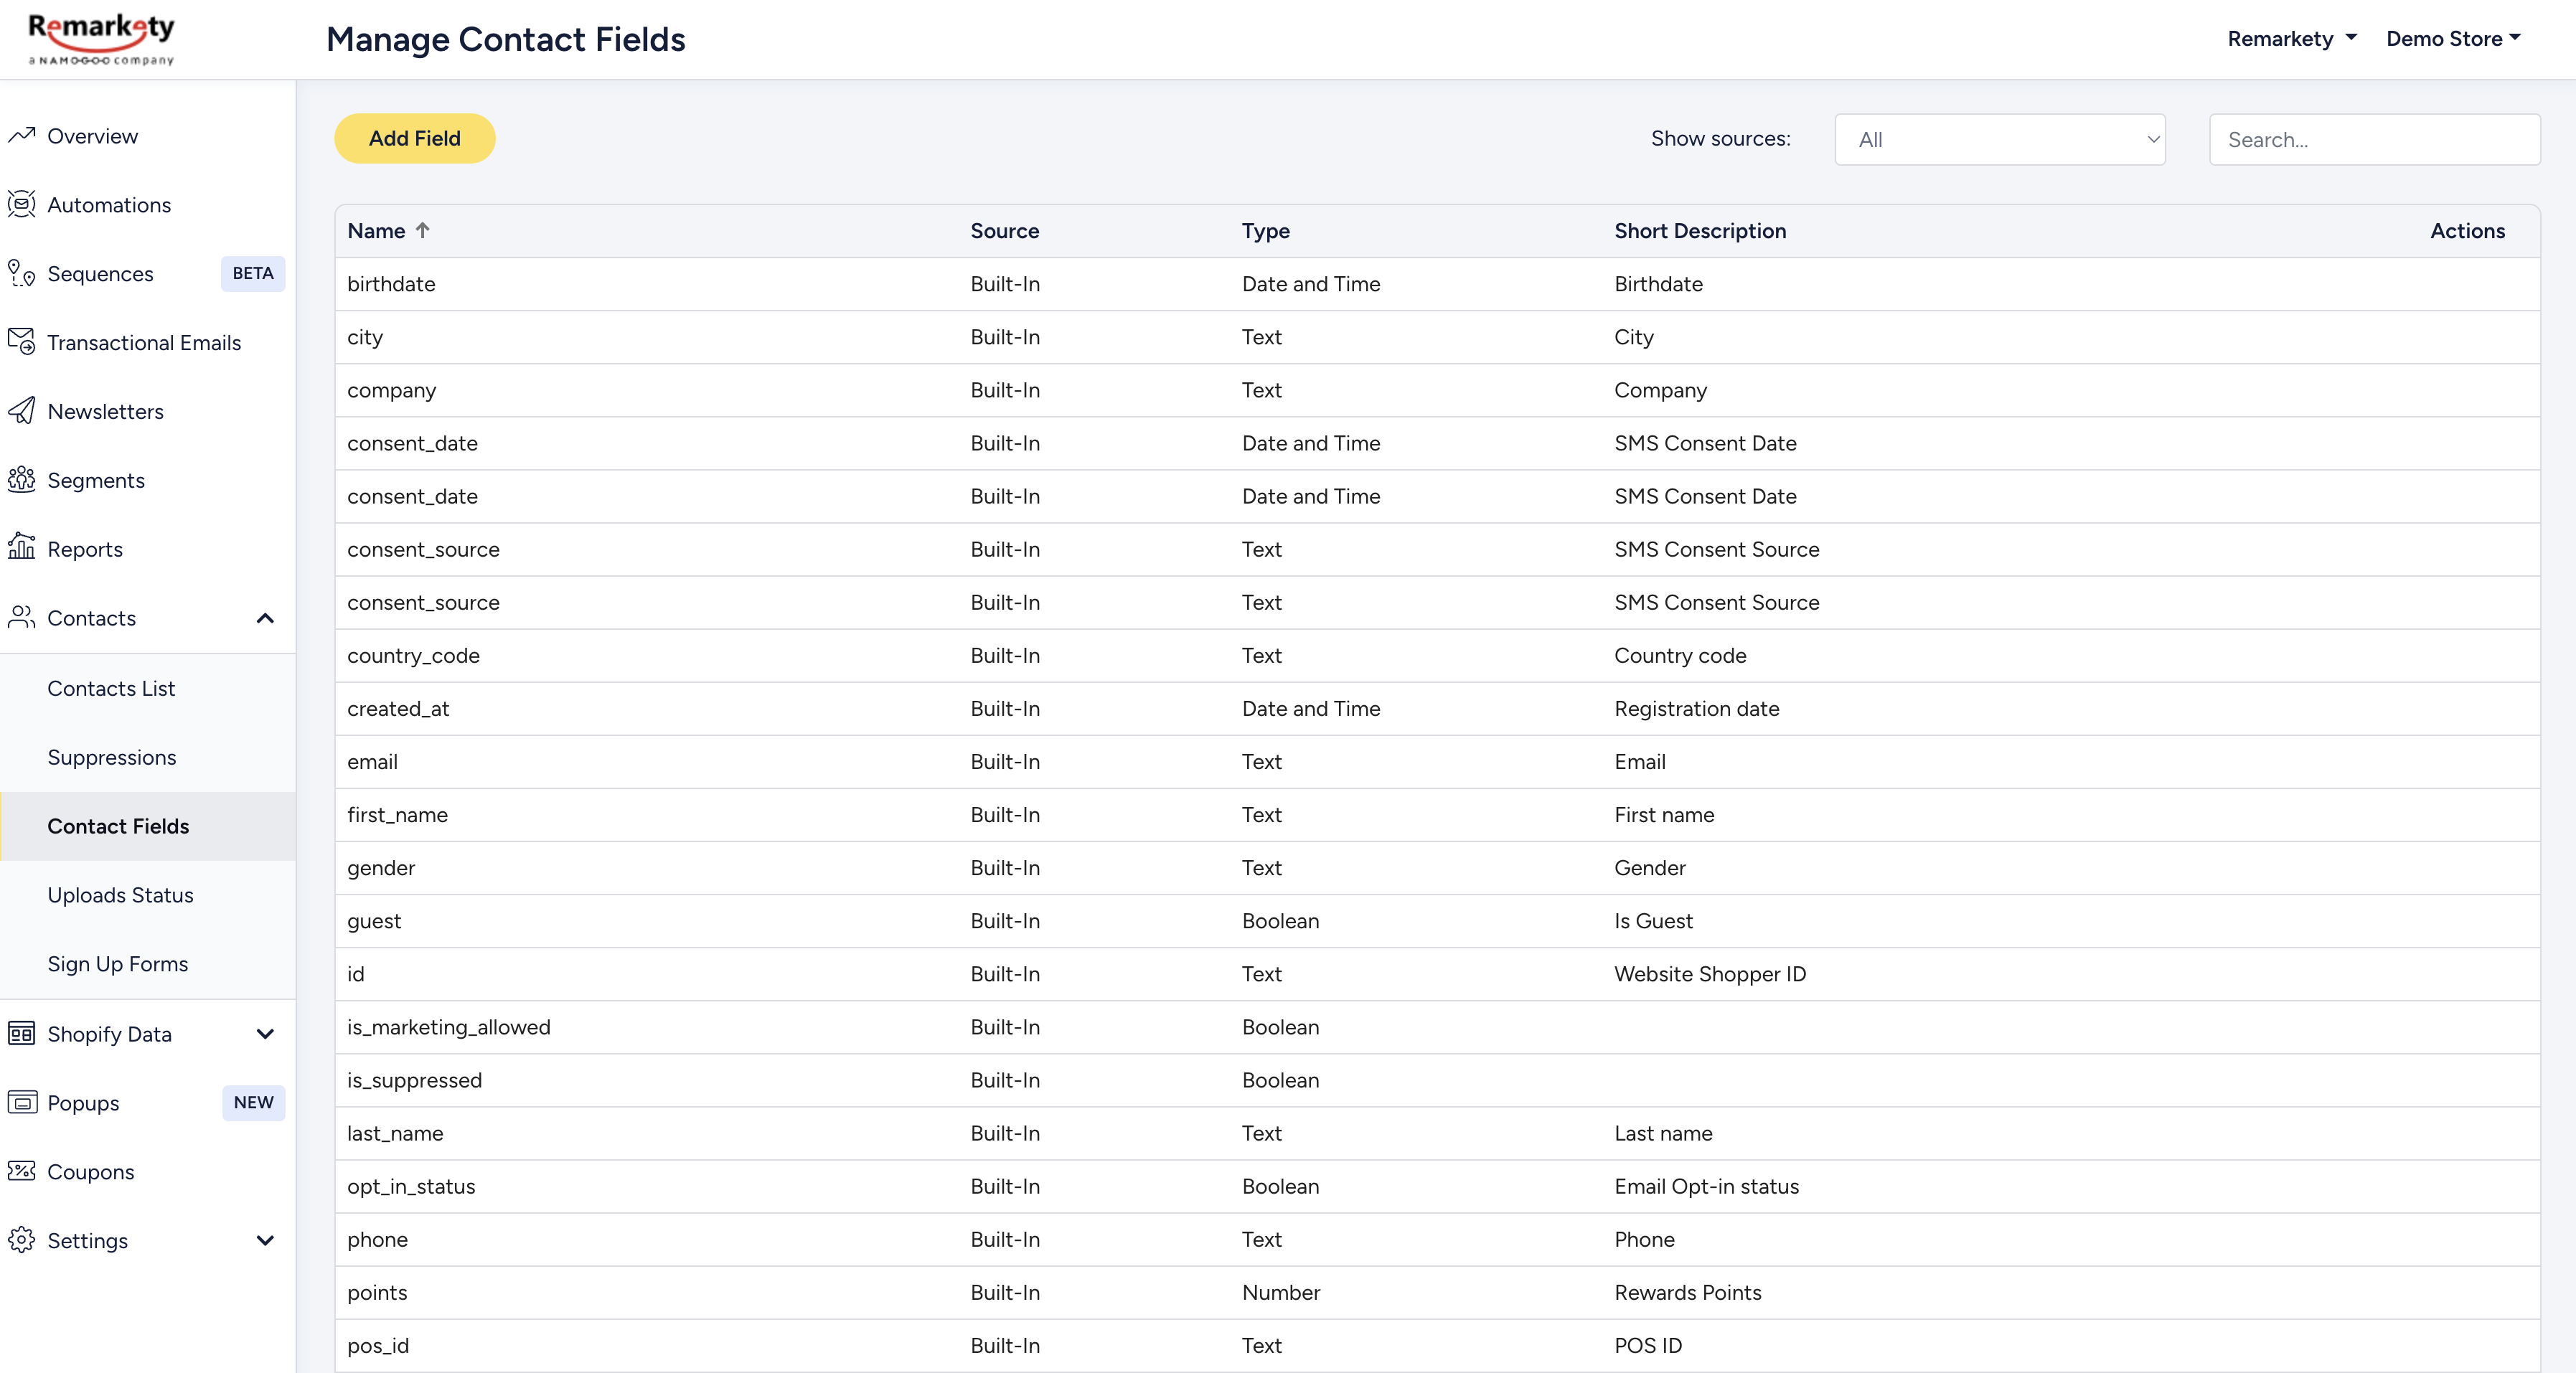
Task: Click the Shopify Data icon
Action: pyautogui.click(x=21, y=1033)
